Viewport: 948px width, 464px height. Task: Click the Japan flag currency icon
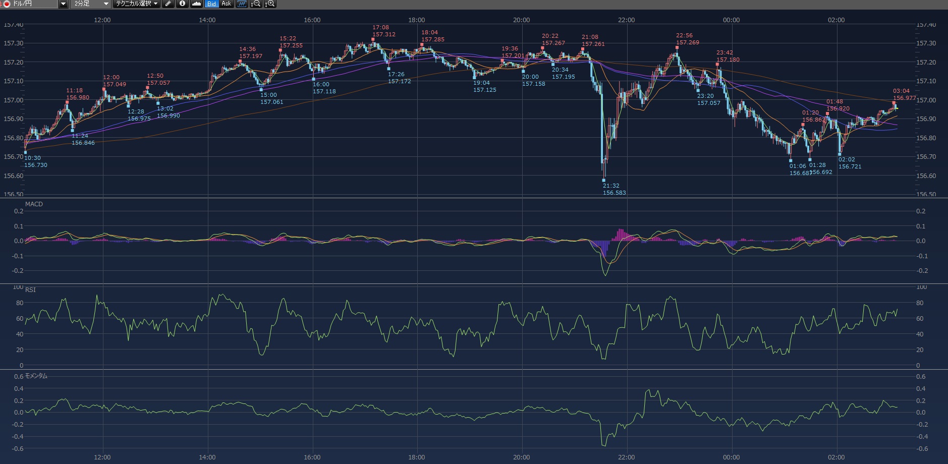[x=7, y=4]
